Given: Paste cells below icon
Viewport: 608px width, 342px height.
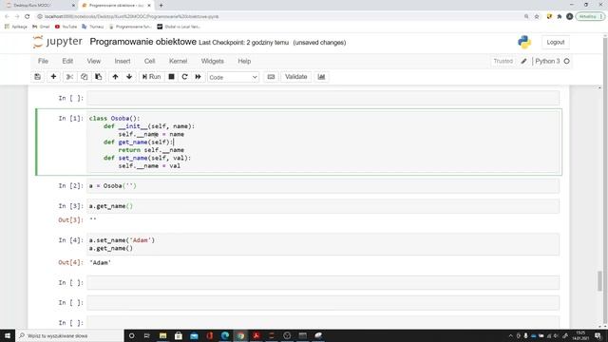Looking at the screenshot, I should tap(99, 77).
